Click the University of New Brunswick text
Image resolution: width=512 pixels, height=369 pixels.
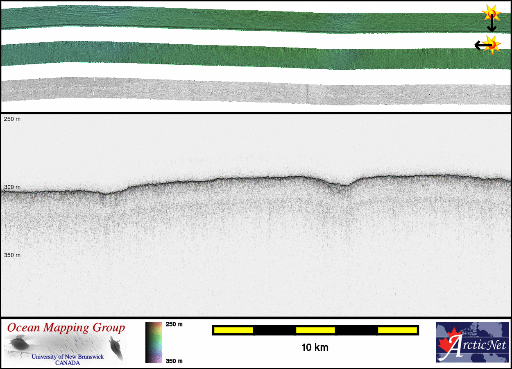click(x=68, y=357)
